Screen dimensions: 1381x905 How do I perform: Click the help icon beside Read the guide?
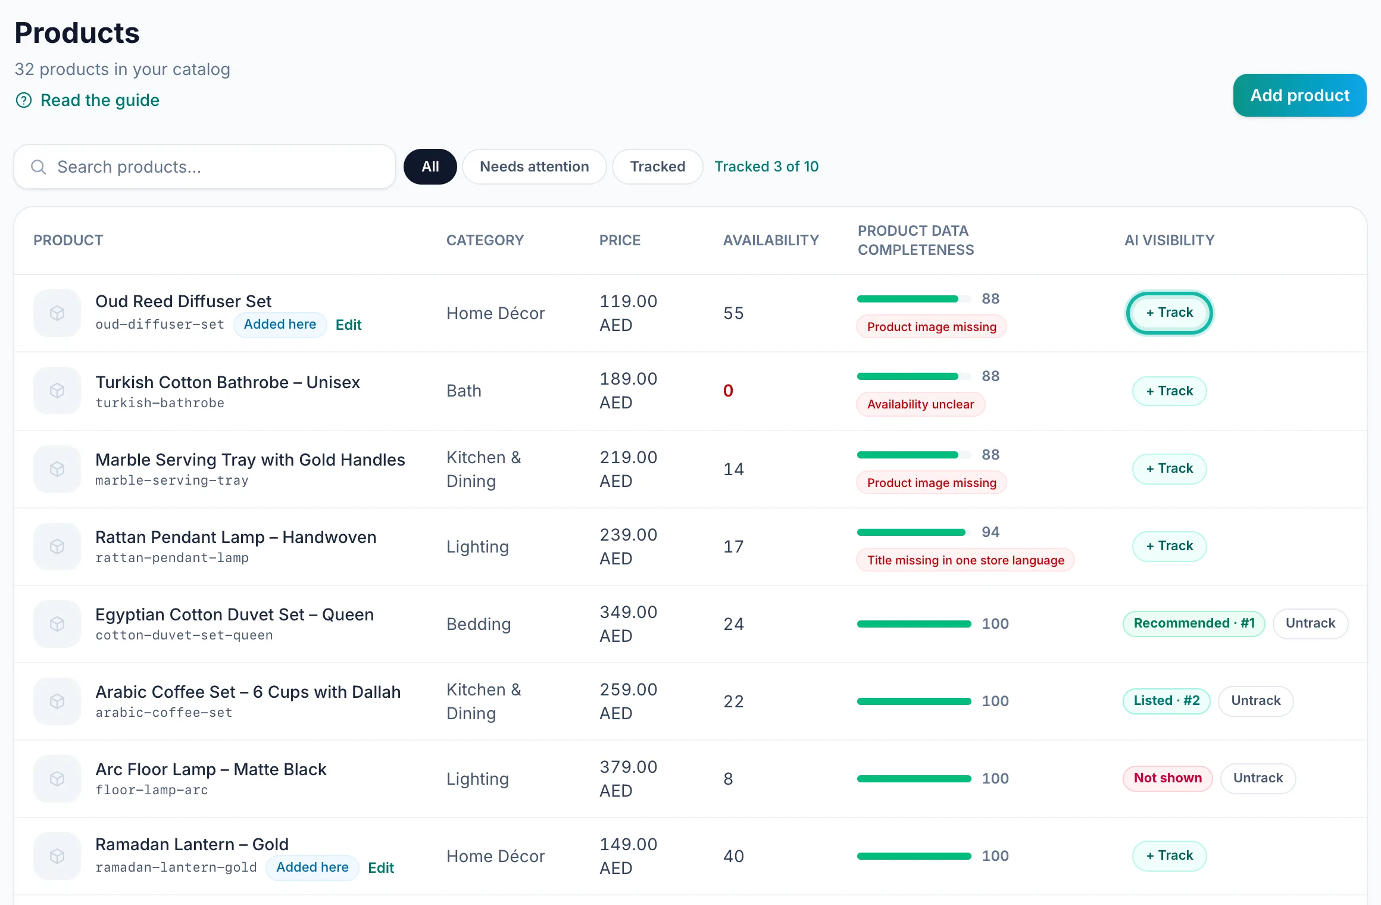point(24,100)
